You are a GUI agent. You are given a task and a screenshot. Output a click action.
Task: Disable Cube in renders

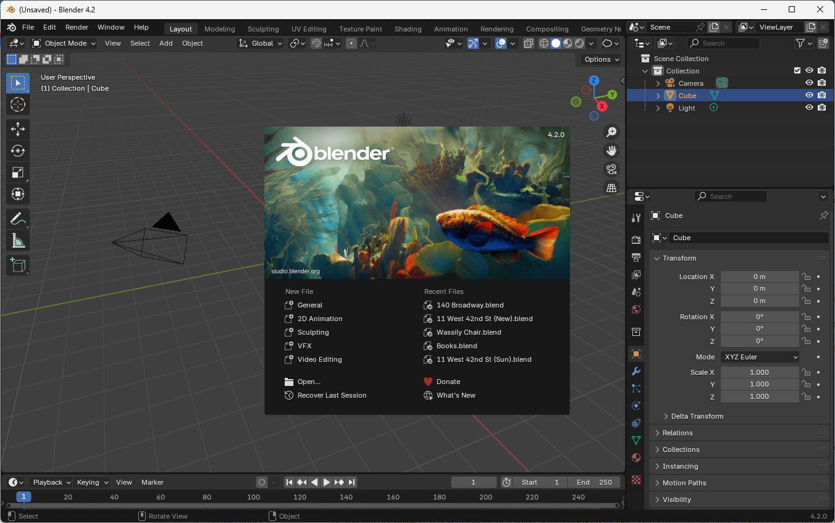pos(822,95)
